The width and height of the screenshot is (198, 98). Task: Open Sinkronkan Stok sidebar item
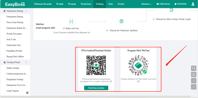point(13,45)
